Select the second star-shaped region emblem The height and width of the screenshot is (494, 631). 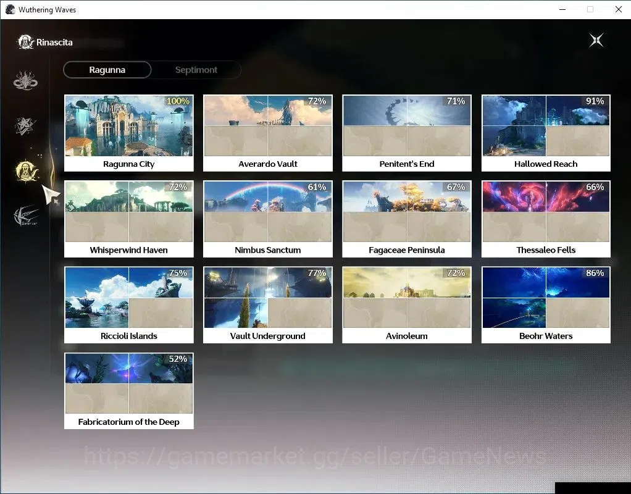(x=25, y=125)
